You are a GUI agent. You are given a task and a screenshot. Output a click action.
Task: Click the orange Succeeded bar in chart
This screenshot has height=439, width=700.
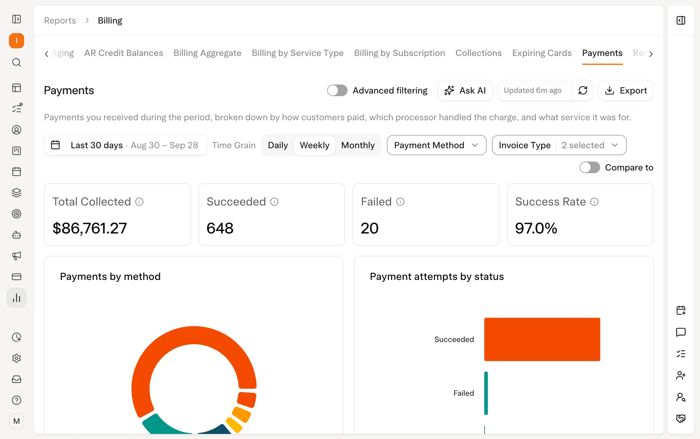click(542, 339)
